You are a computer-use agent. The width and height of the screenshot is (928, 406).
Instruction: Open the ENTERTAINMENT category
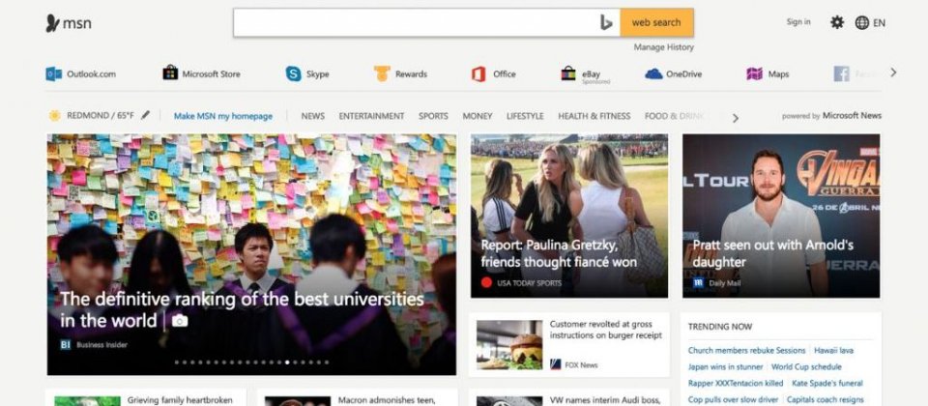(x=371, y=116)
